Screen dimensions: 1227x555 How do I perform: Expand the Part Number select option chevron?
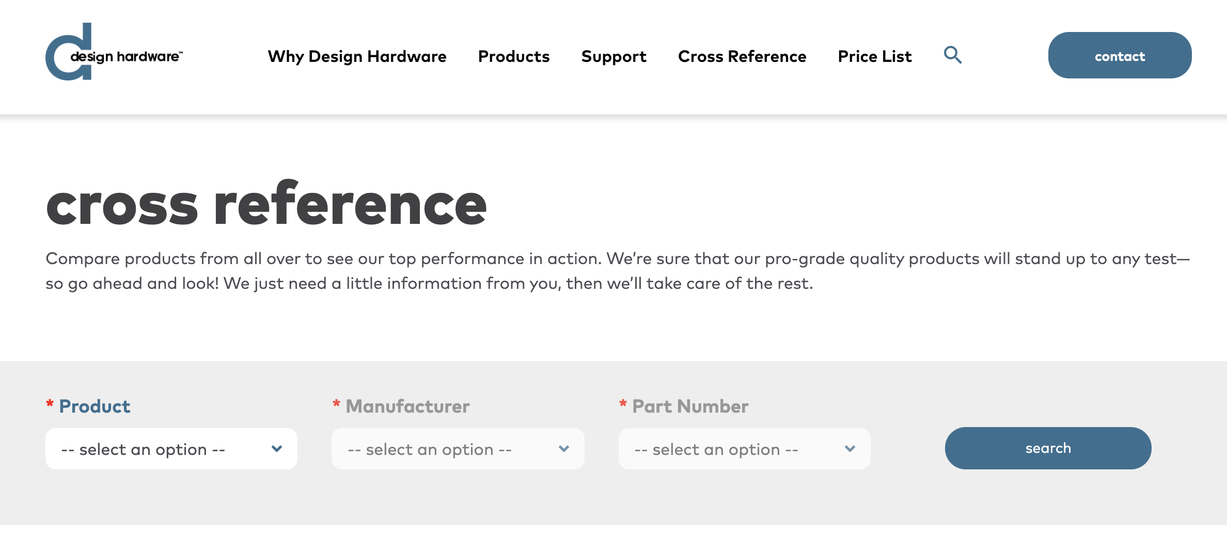850,449
